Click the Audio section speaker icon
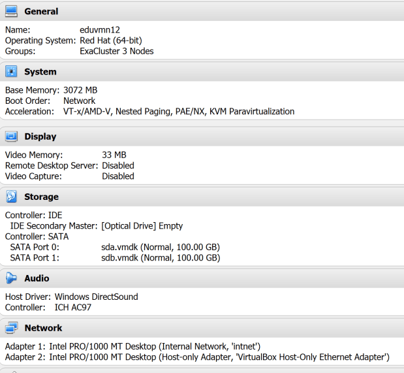 (x=11, y=278)
